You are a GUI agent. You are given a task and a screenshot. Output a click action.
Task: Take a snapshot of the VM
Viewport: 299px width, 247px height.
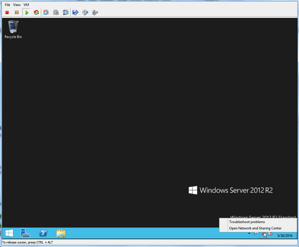(x=46, y=13)
